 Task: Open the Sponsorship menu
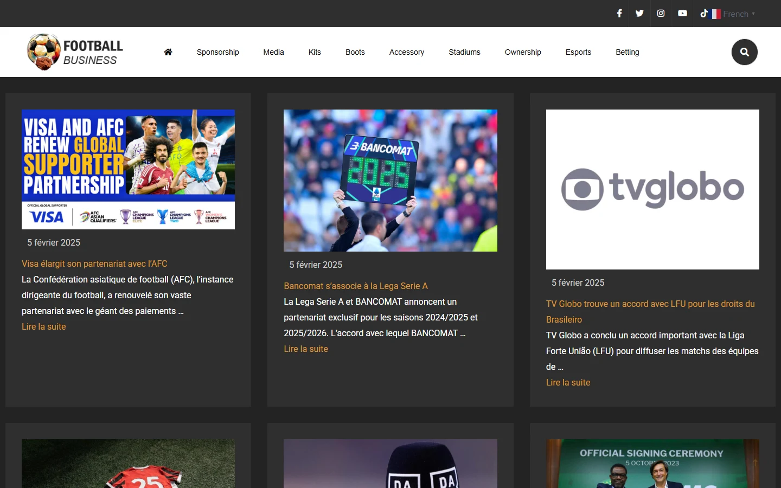[x=218, y=52]
